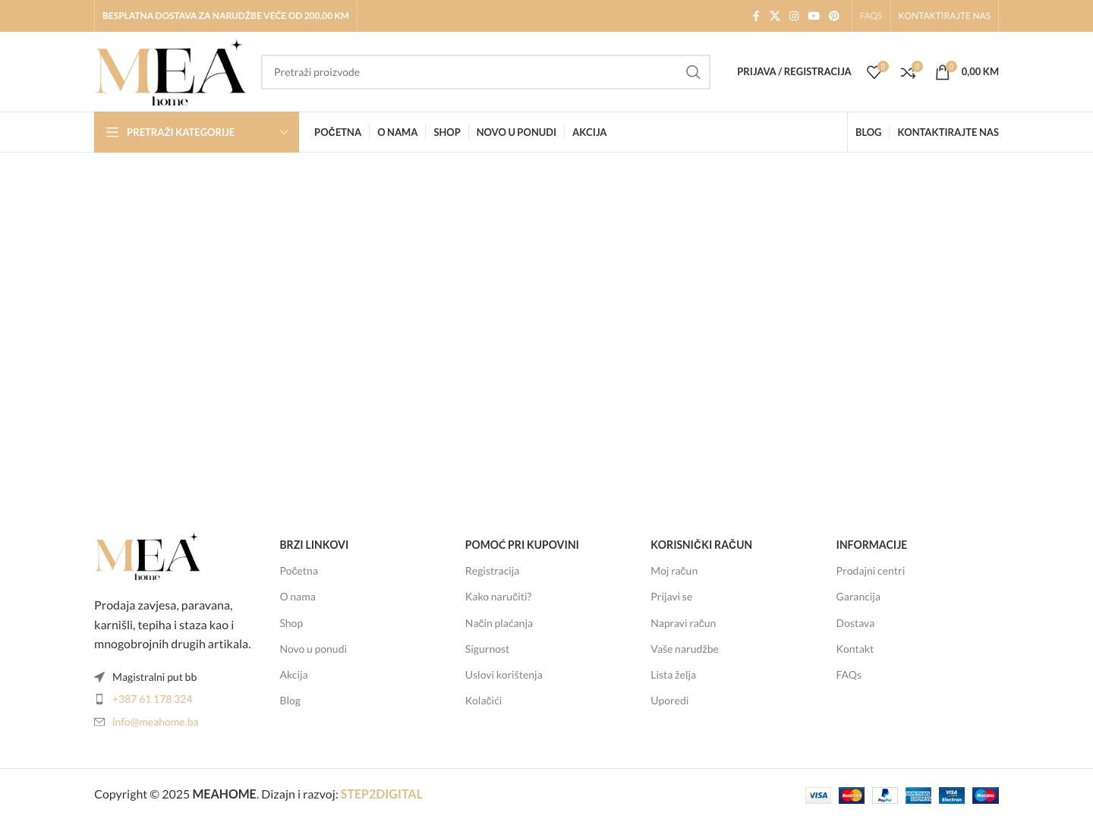Screen dimensions: 1093x819
Task: Open the shopping cart bag icon
Action: 943,72
